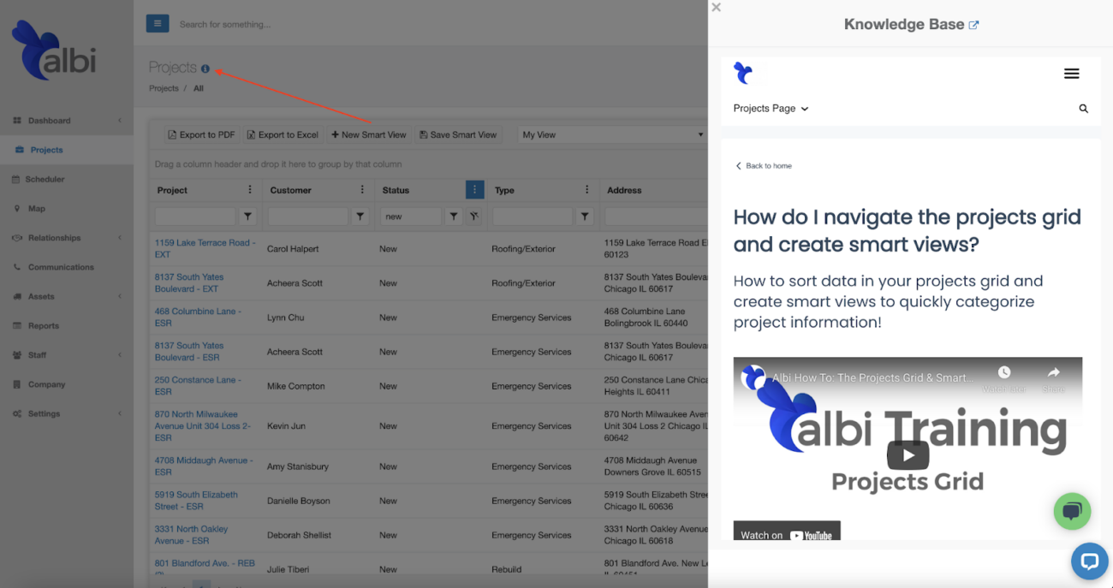The width and height of the screenshot is (1113, 588).
Task: Click the Knowledge Base search icon
Action: 1083,109
